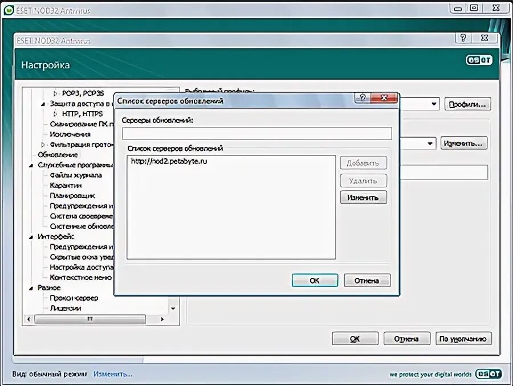
Task: Expand the POP3, POP3S tree node
Action: pos(55,93)
